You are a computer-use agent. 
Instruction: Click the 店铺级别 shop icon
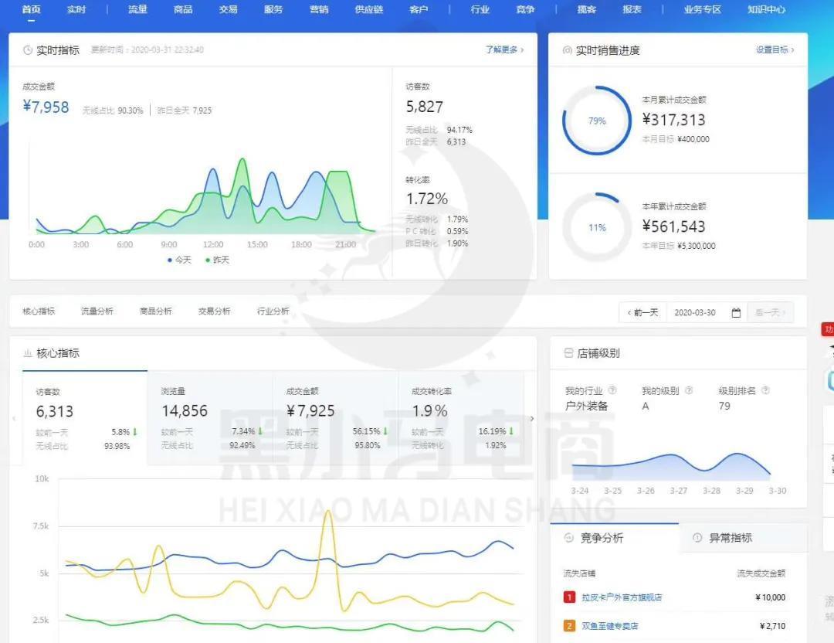(569, 353)
